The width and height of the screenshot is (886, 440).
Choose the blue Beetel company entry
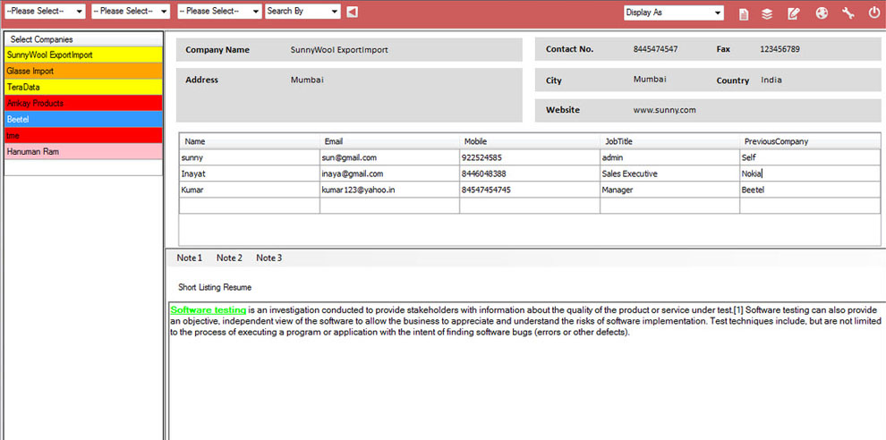[x=83, y=120]
